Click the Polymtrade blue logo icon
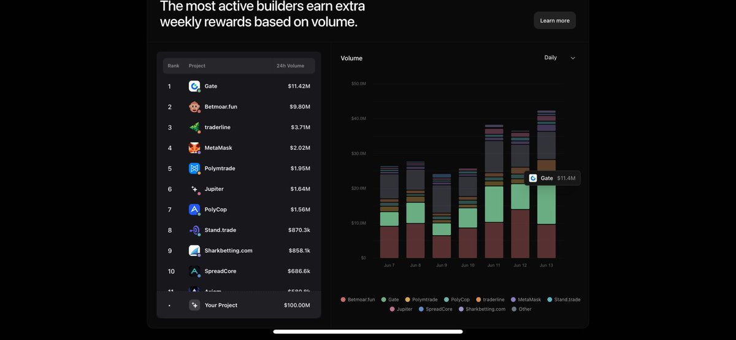This screenshot has width=736, height=340. [194, 169]
